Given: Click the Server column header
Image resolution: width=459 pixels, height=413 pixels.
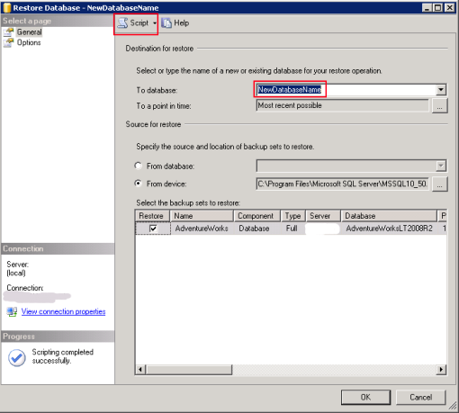Looking at the screenshot, I should pyautogui.click(x=323, y=216).
